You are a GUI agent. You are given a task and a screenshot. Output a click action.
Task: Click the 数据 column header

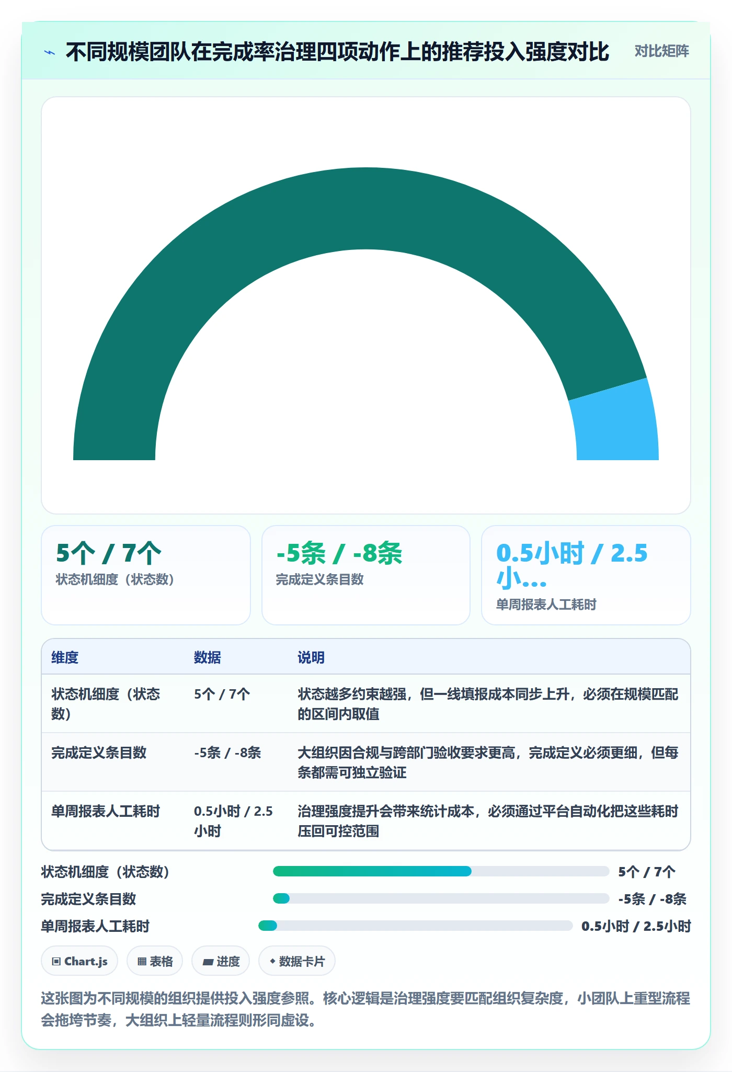click(x=208, y=657)
